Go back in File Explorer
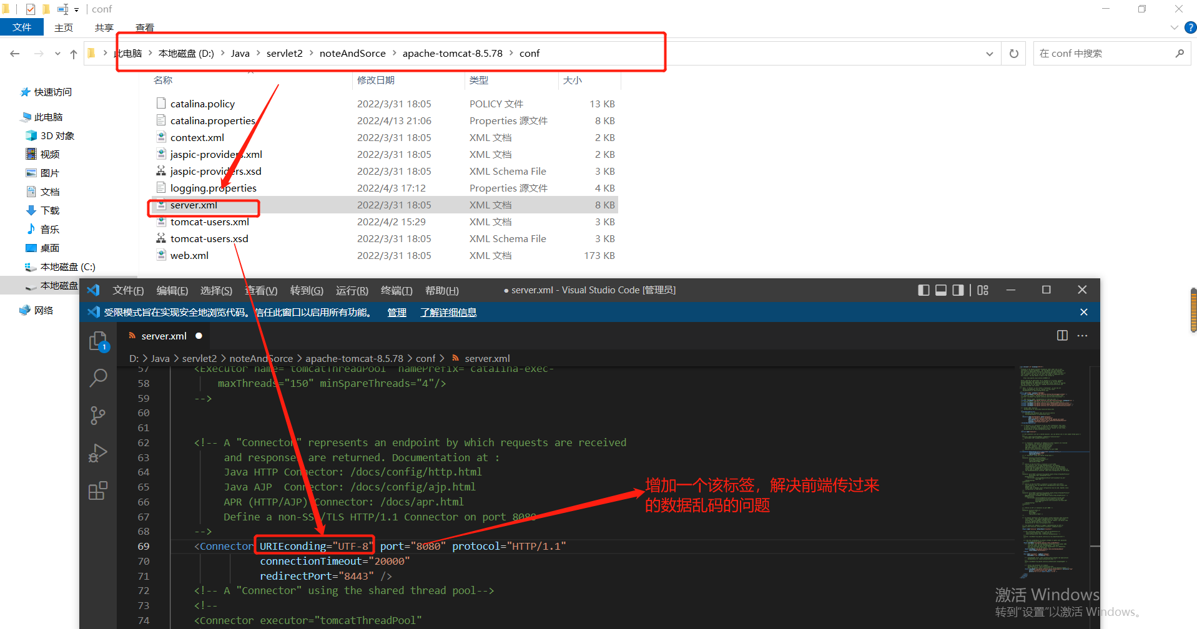Screen dimensions: 1197x629 point(15,54)
